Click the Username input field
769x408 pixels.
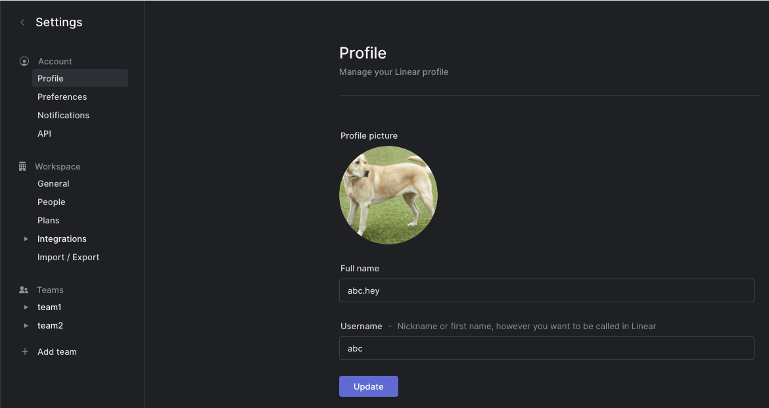click(x=546, y=348)
